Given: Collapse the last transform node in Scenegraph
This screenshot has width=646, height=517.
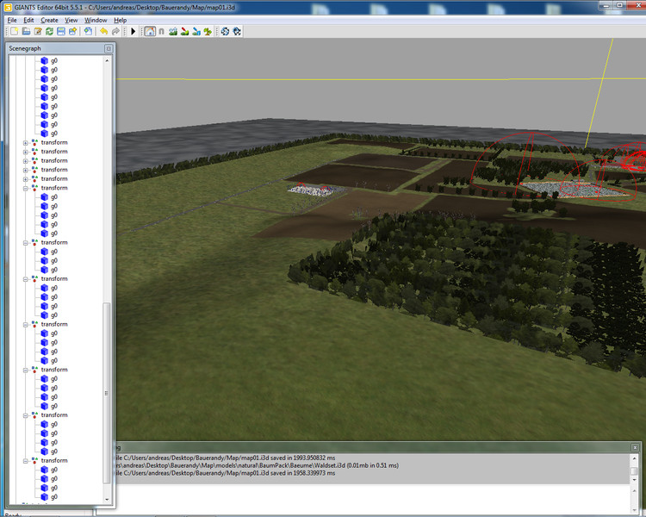Looking at the screenshot, I should pyautogui.click(x=26, y=461).
